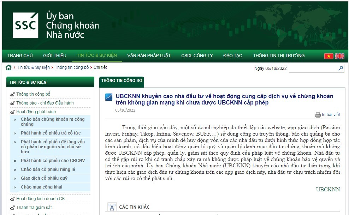Open Phát hành cổ phiếu trả cổ tức
349x215 pixels.
(x=51, y=133)
